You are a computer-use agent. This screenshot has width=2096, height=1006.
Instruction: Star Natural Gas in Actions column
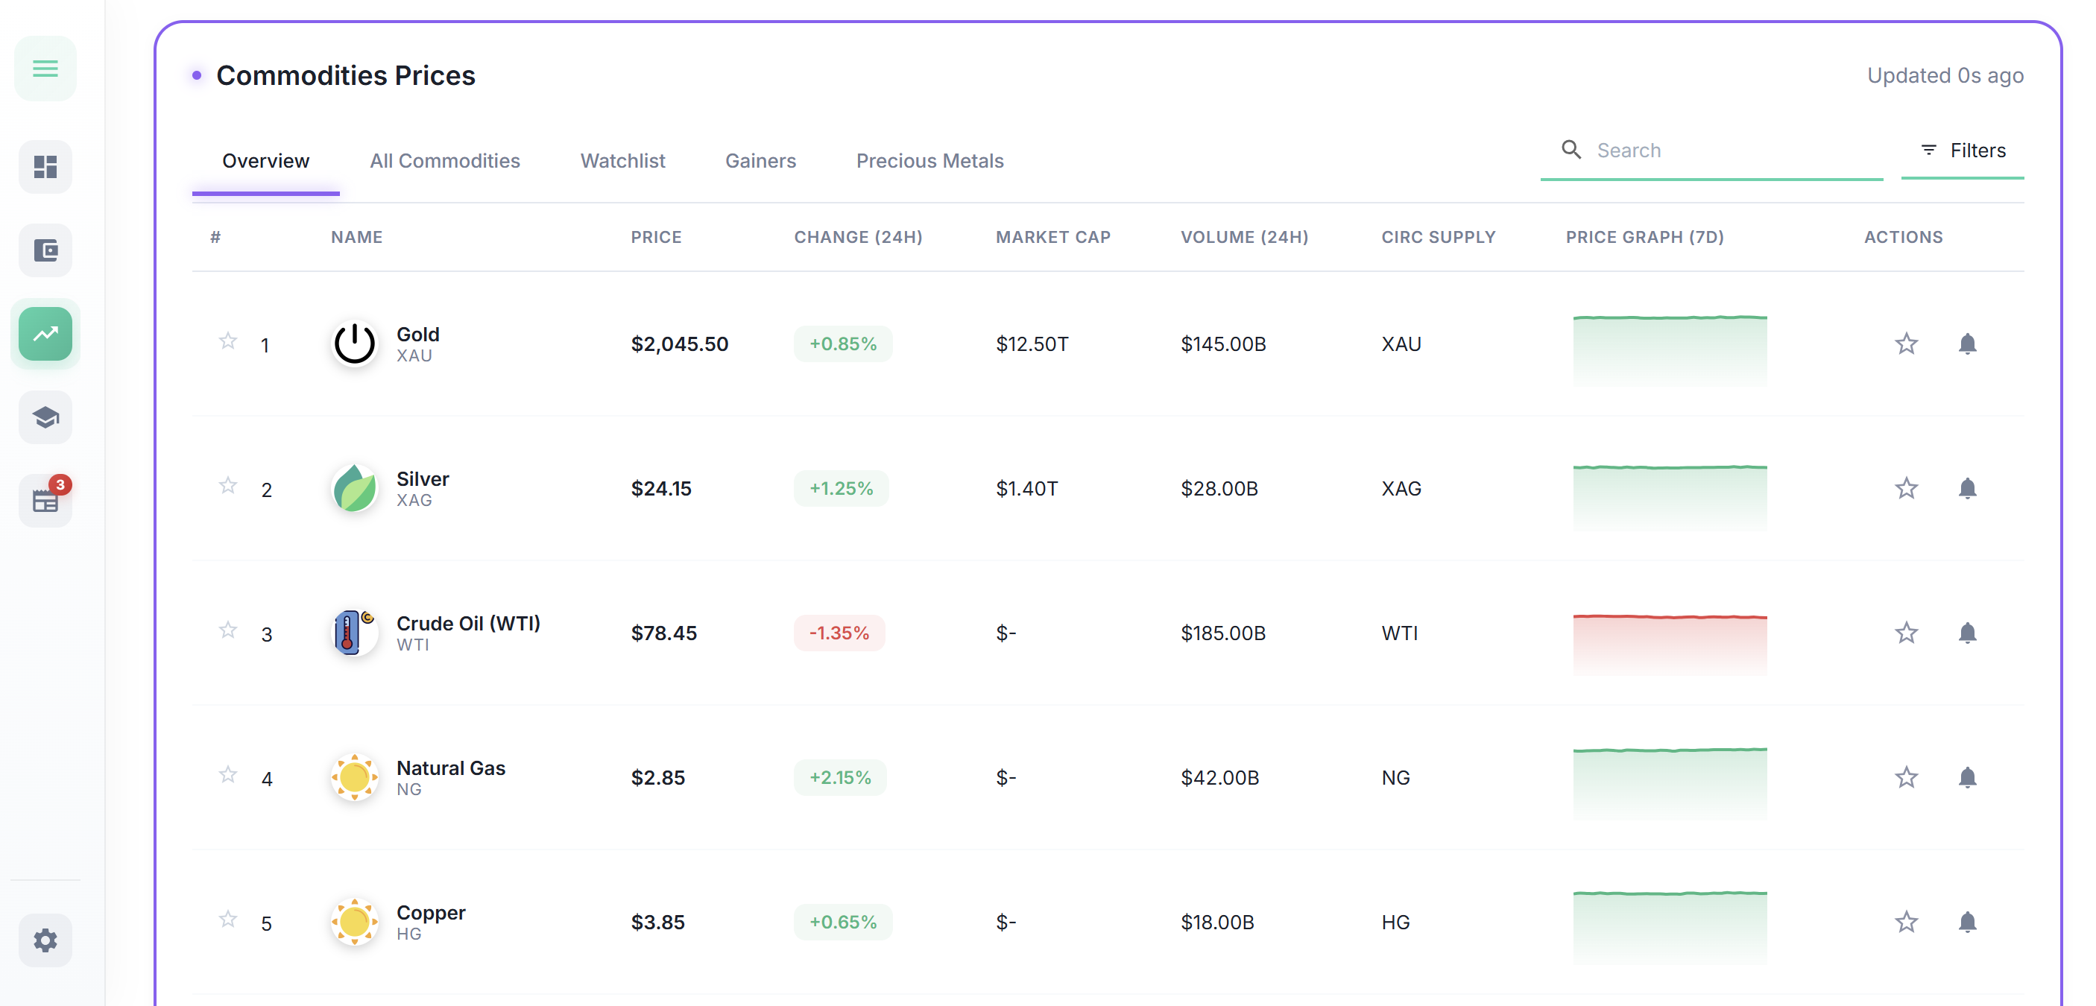pos(1906,777)
